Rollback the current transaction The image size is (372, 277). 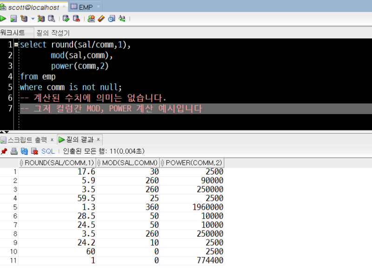click(77, 19)
